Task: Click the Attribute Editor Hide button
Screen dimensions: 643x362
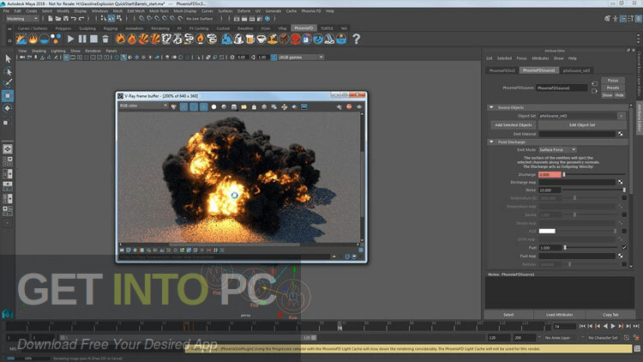Action: click(619, 95)
